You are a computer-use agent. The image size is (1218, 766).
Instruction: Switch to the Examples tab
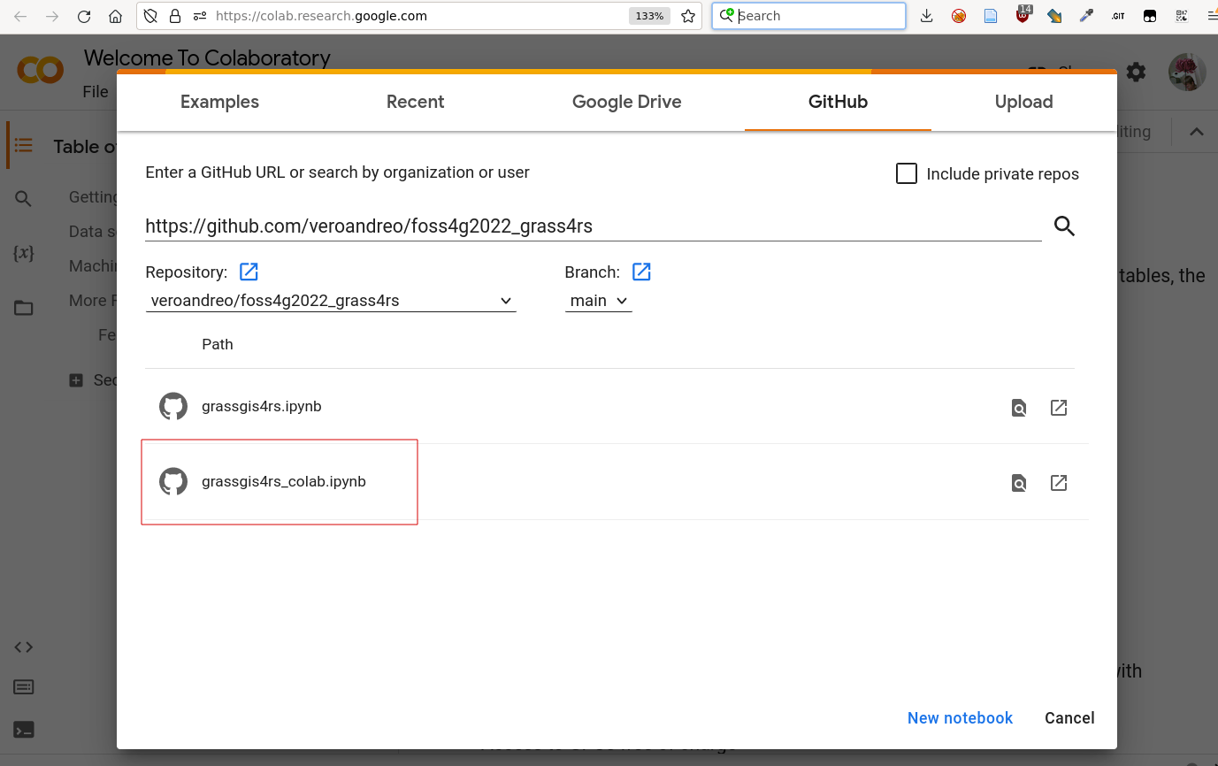pyautogui.click(x=219, y=102)
